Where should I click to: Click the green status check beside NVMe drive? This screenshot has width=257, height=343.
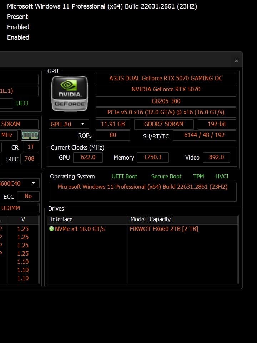click(x=52, y=229)
